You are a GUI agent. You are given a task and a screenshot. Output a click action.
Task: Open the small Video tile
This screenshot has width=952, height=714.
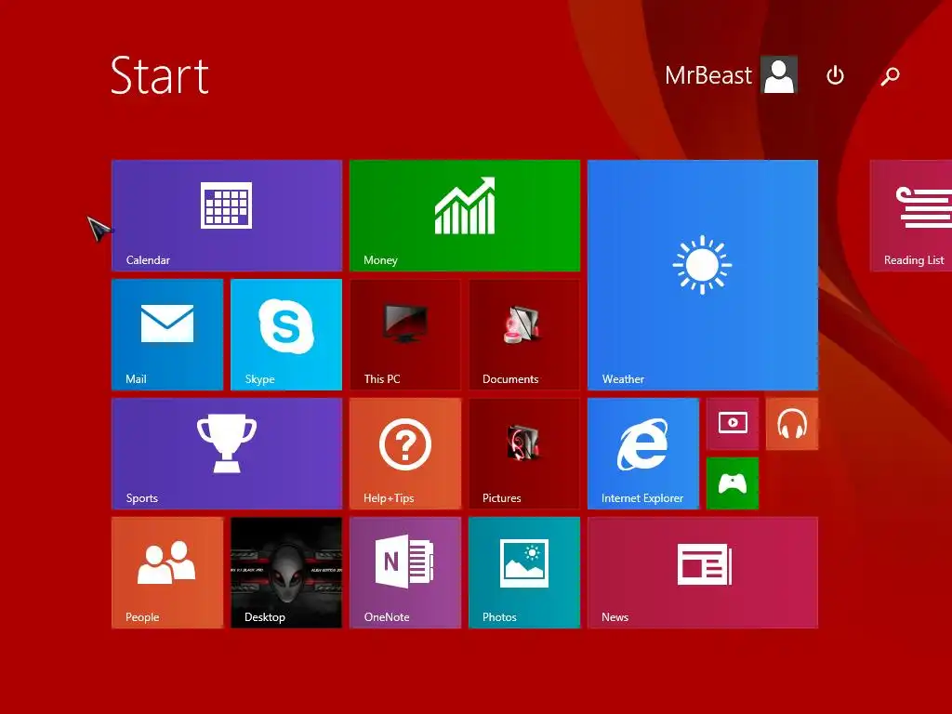(733, 424)
